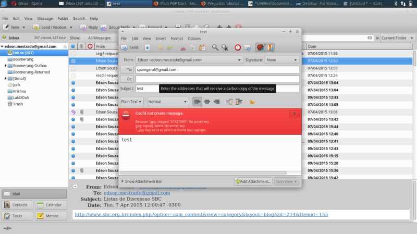Viewport: 417px width, 234px height.
Task: Open the compose window Format menu
Action: pyautogui.click(x=177, y=39)
